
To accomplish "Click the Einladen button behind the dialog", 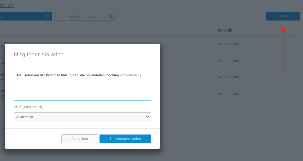I will 283,16.
